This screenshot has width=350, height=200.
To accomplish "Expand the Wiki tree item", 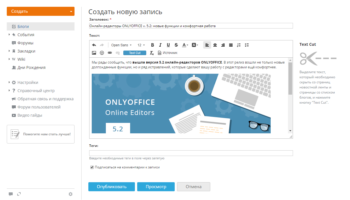I will pyautogui.click(x=9, y=59).
